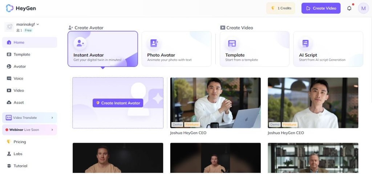Click the Voice sidebar icon

[9, 78]
